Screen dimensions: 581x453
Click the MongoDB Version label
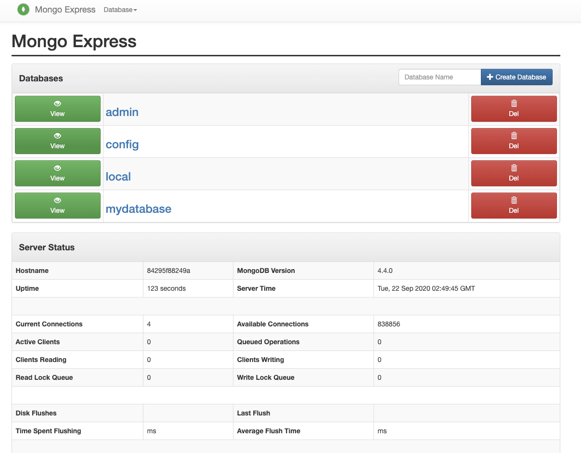pyautogui.click(x=266, y=271)
